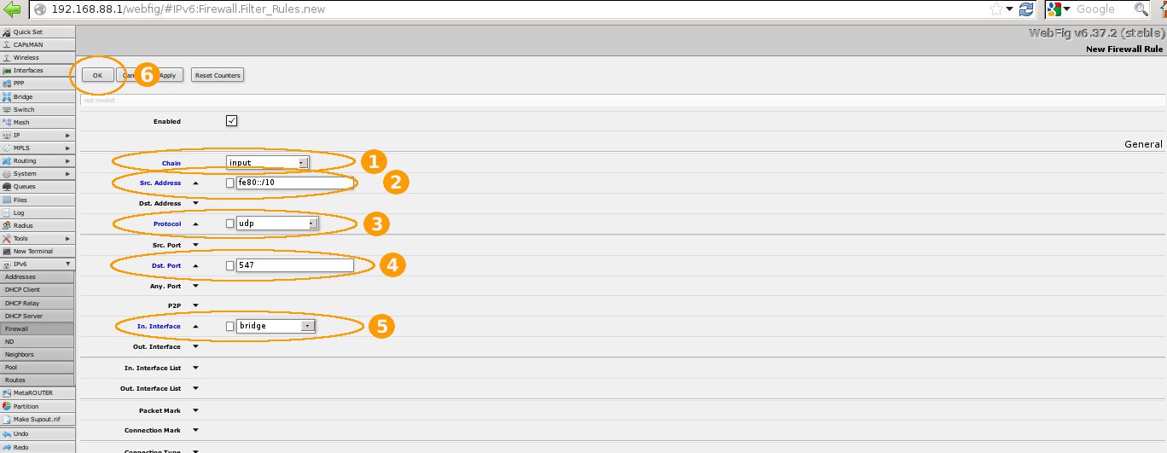Open the Chain dropdown showing input
Screen dimensions: 1167x453
pyautogui.click(x=267, y=162)
